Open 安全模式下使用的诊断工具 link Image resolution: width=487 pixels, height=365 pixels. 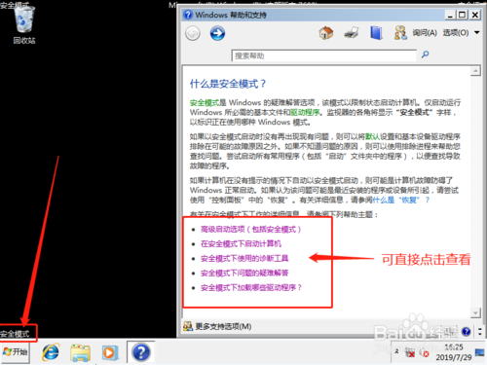coord(244,259)
